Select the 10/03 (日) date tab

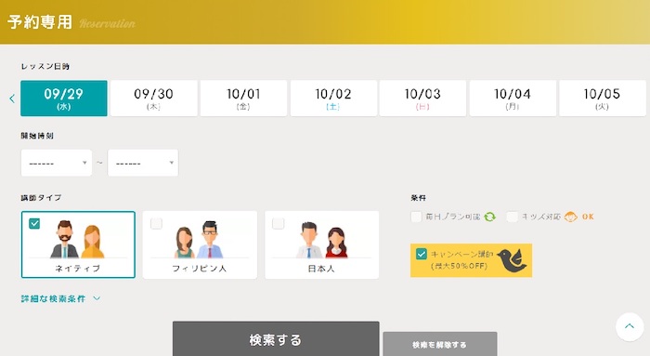[422, 99]
